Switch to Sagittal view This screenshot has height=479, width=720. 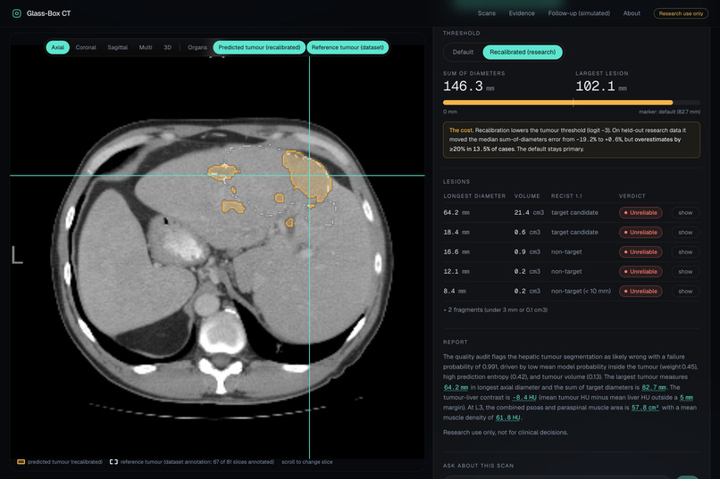pyautogui.click(x=118, y=47)
